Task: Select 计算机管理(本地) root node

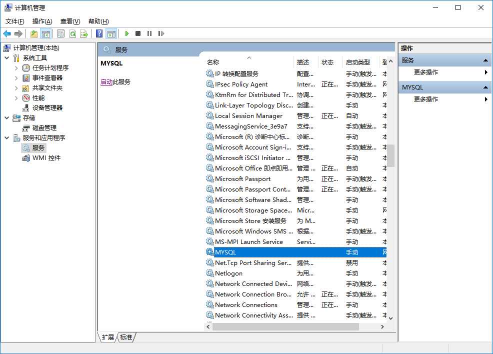Action: tap(36, 48)
